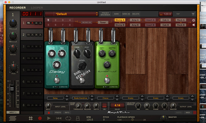Switch to the RECORDER tab
Screen dimensions: 206x123
pyautogui.click(x=18, y=8)
